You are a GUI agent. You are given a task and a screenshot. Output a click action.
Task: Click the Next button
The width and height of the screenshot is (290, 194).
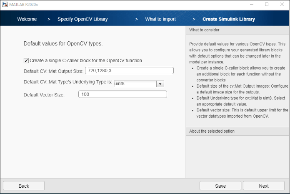264,186
